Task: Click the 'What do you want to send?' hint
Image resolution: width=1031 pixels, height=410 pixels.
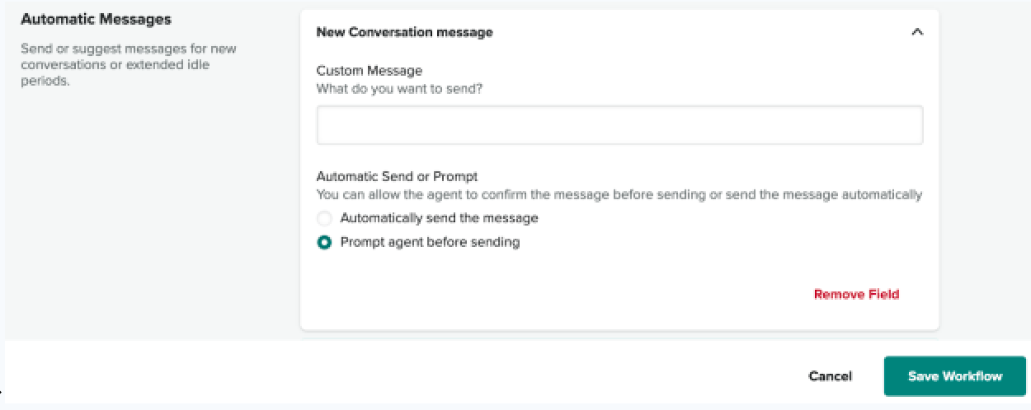Action: [399, 89]
